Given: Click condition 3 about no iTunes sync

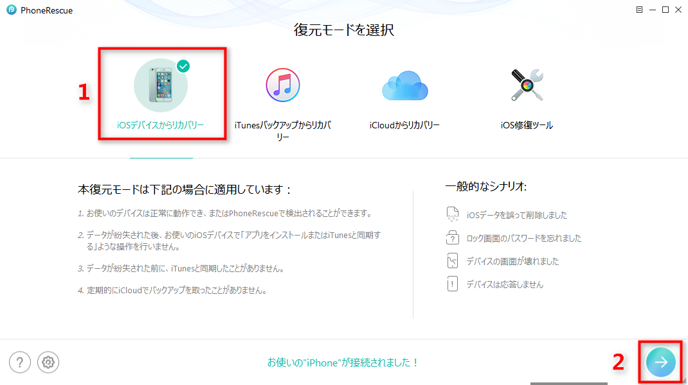Looking at the screenshot, I should (x=182, y=268).
